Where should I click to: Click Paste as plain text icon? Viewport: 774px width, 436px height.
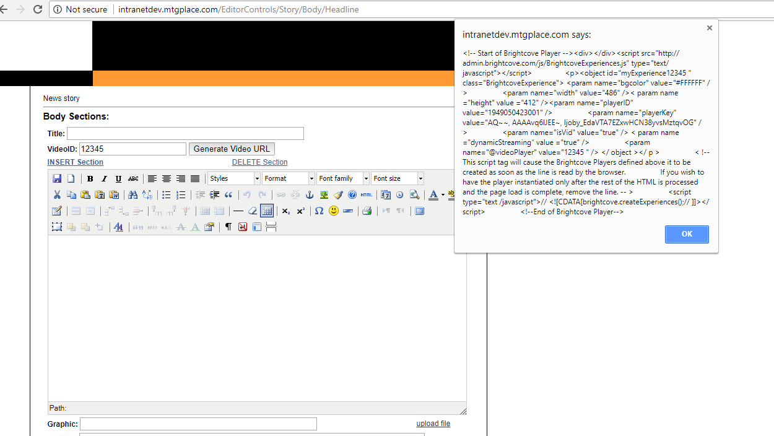click(x=100, y=194)
